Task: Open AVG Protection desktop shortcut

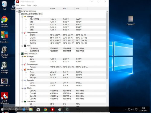Action: coord(4,37)
